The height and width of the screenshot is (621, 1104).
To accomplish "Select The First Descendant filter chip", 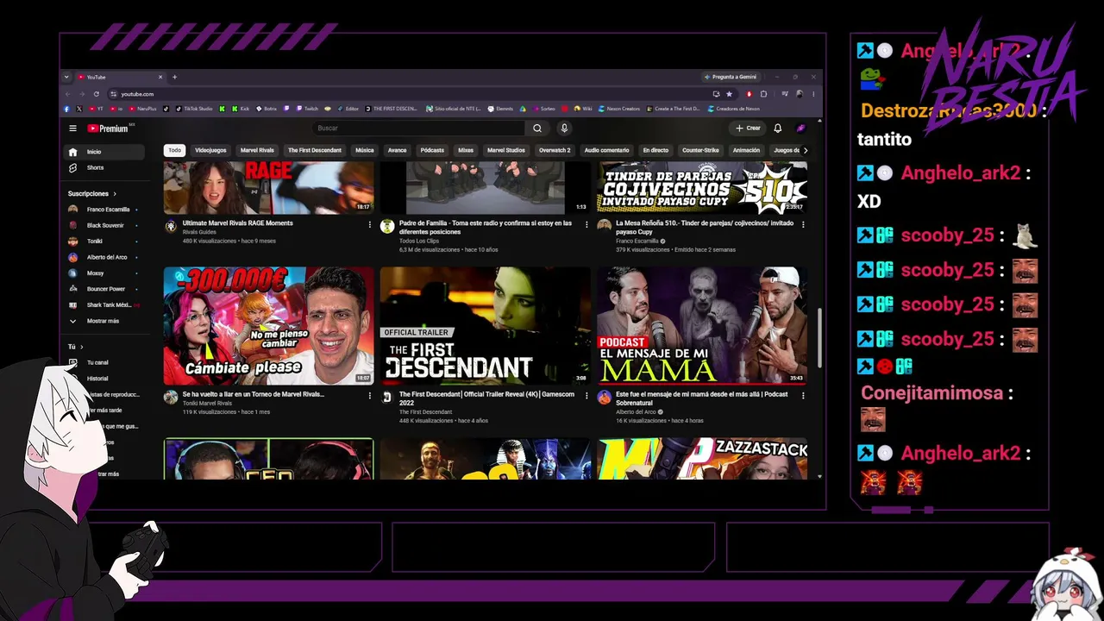I will point(315,150).
